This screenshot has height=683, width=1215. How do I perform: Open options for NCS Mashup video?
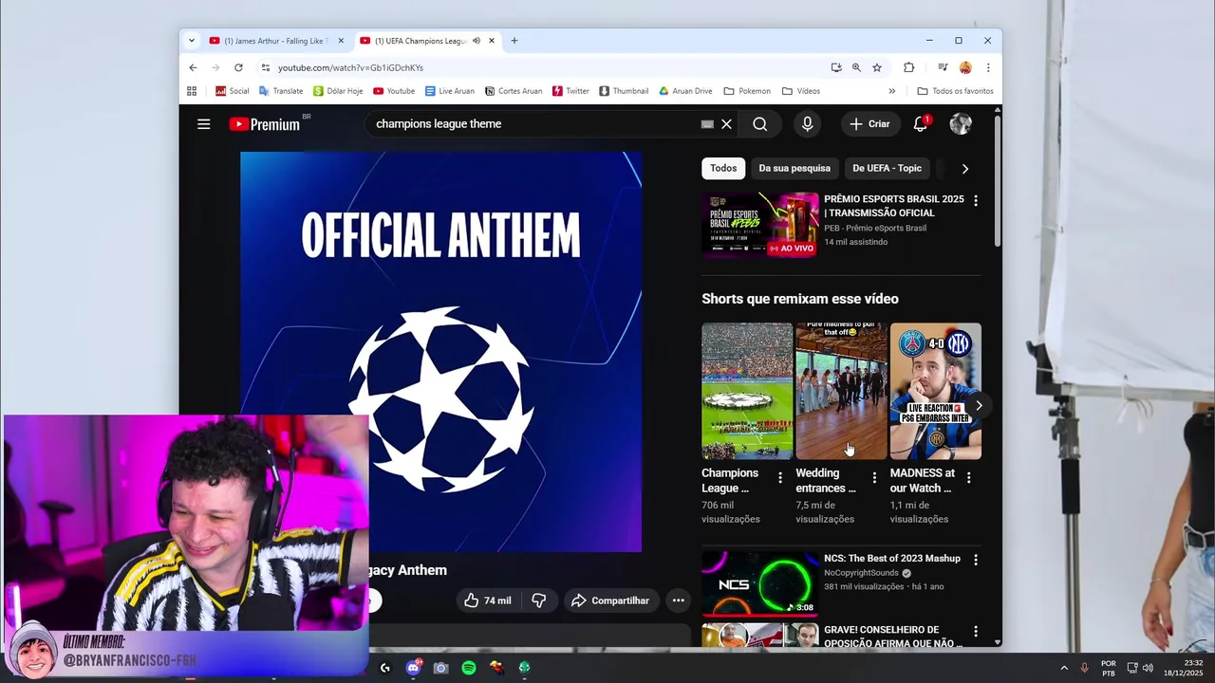[975, 561]
